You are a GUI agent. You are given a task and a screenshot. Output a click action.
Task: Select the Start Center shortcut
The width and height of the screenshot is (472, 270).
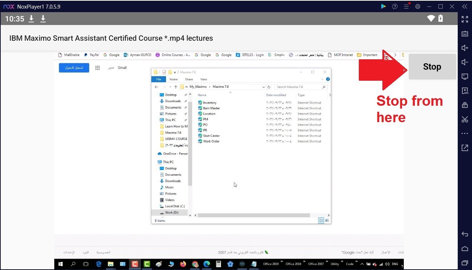211,136
